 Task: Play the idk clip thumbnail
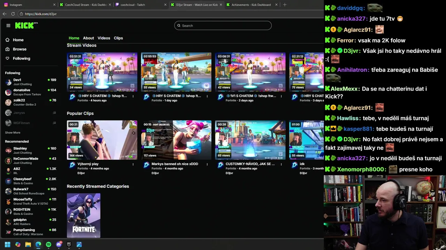(306, 140)
